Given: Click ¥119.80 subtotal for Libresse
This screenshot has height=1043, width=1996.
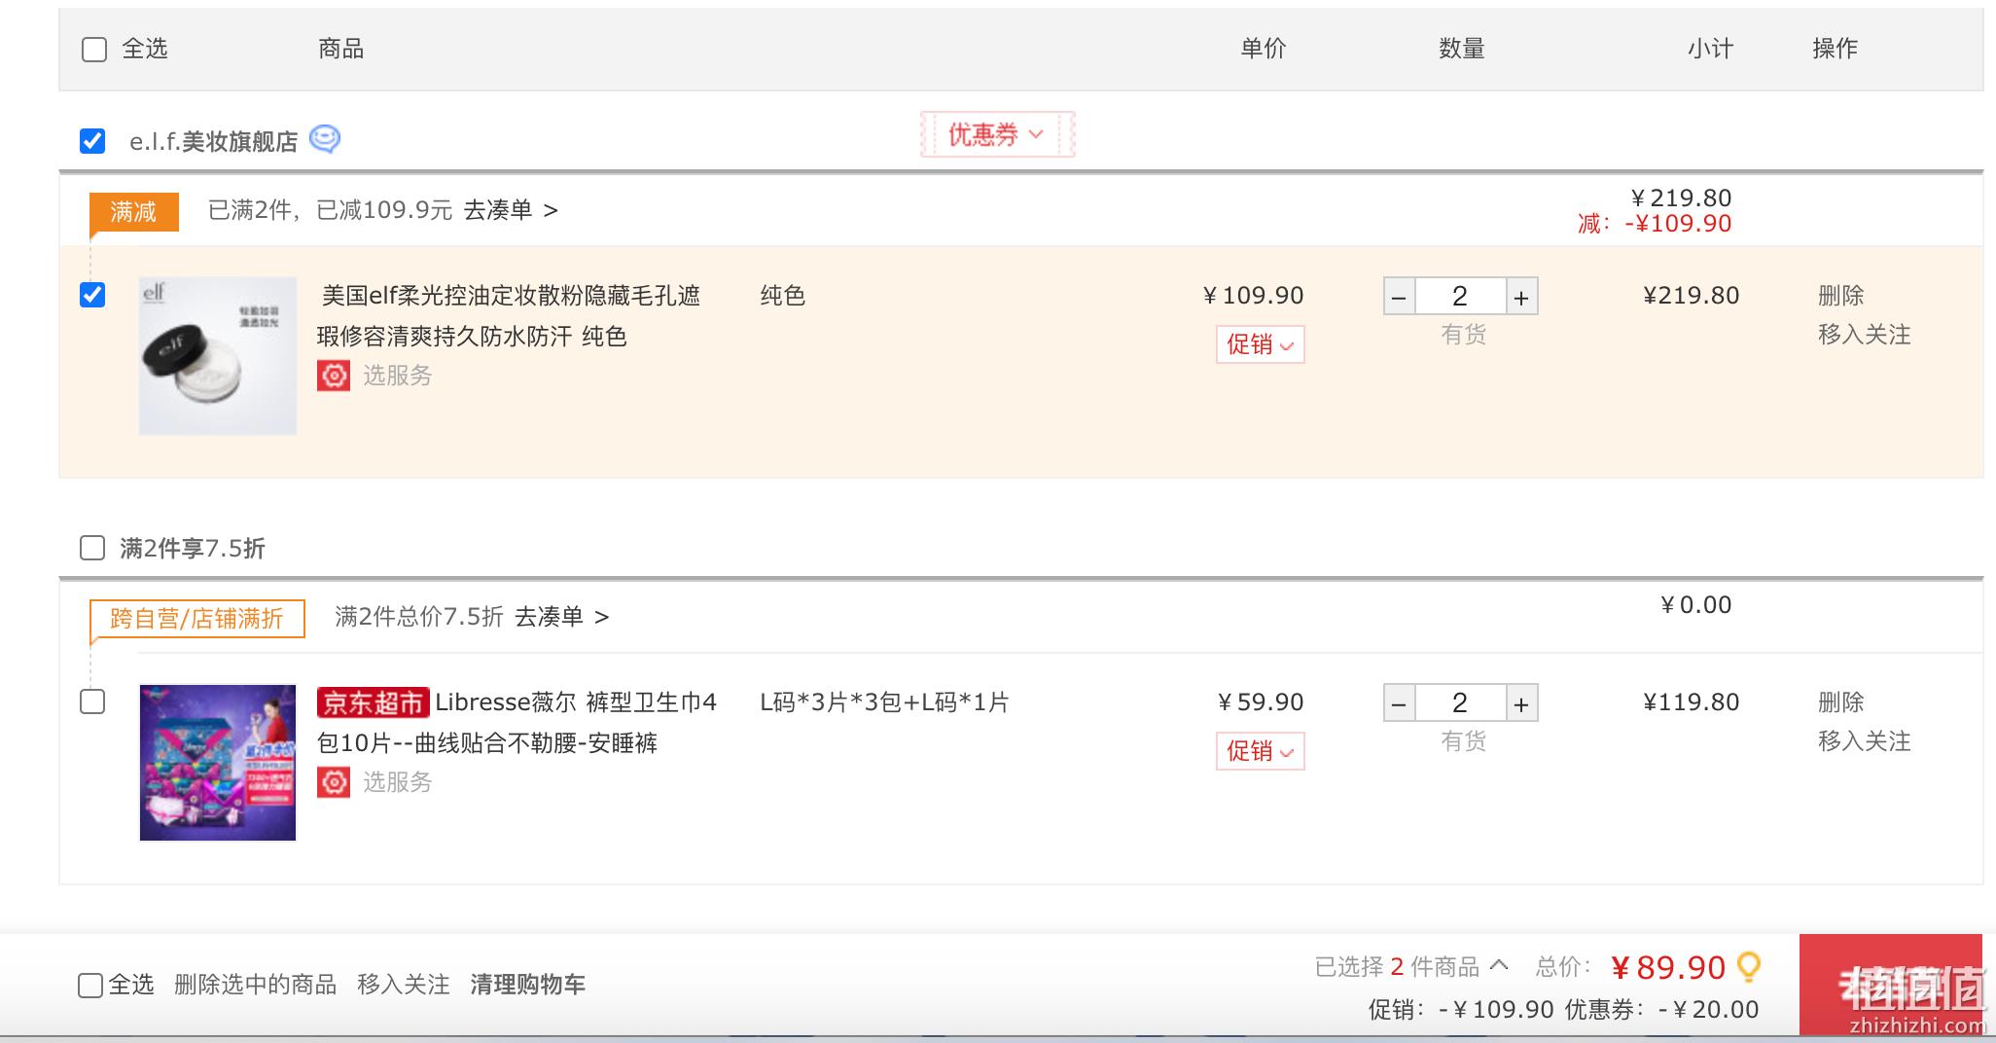Looking at the screenshot, I should tap(1691, 702).
